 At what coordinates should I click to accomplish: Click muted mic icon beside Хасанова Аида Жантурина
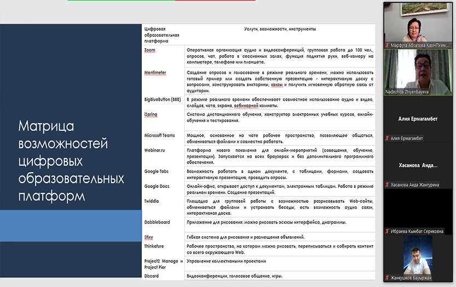click(x=387, y=185)
